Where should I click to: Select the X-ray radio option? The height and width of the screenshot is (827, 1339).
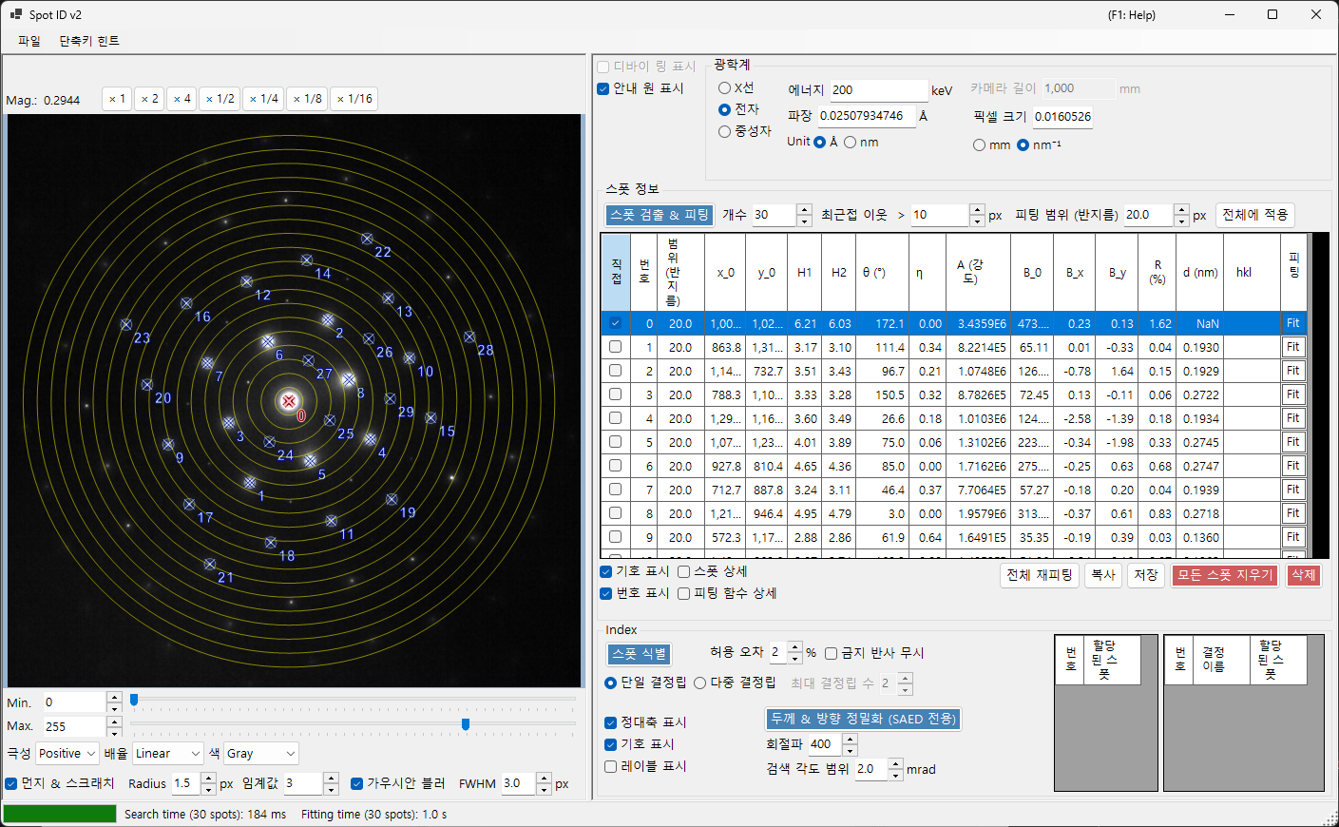tap(724, 87)
